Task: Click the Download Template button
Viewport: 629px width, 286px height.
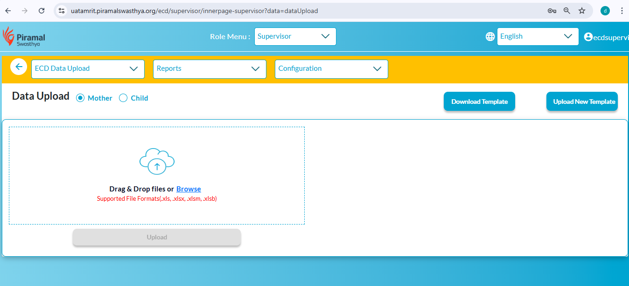Action: 479,102
